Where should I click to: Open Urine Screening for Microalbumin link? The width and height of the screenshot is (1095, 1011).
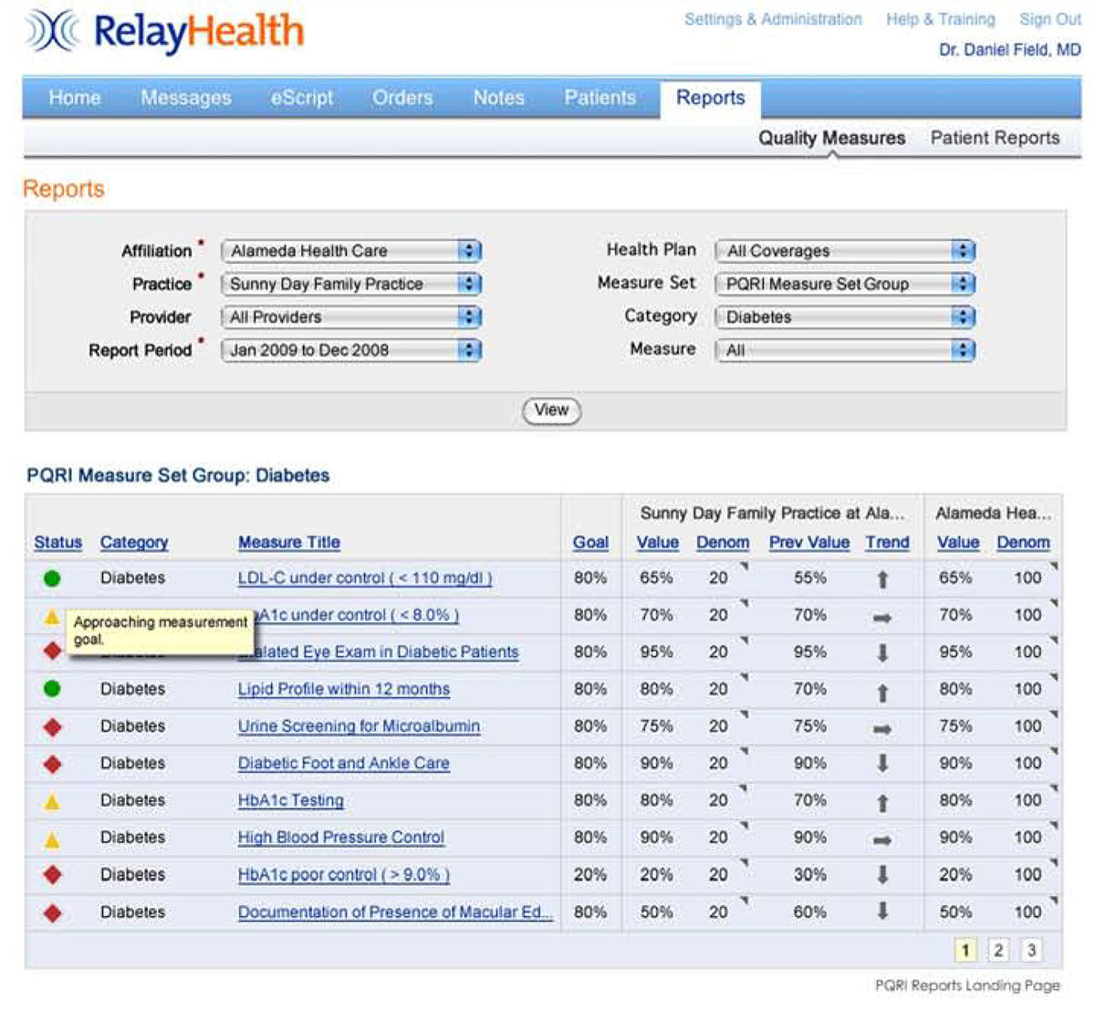point(359,726)
